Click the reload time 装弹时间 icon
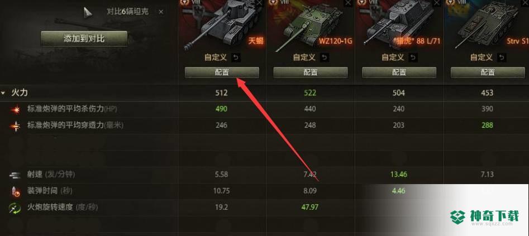Viewport: 529px width, 236px height. click(15, 191)
